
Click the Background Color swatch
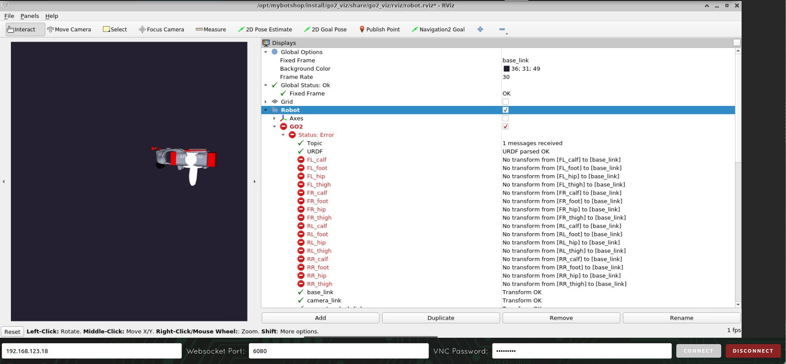(506, 69)
